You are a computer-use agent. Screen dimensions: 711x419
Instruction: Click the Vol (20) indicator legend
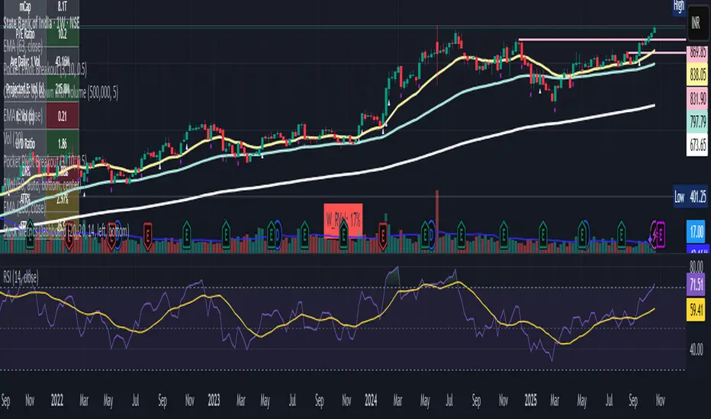pos(13,139)
